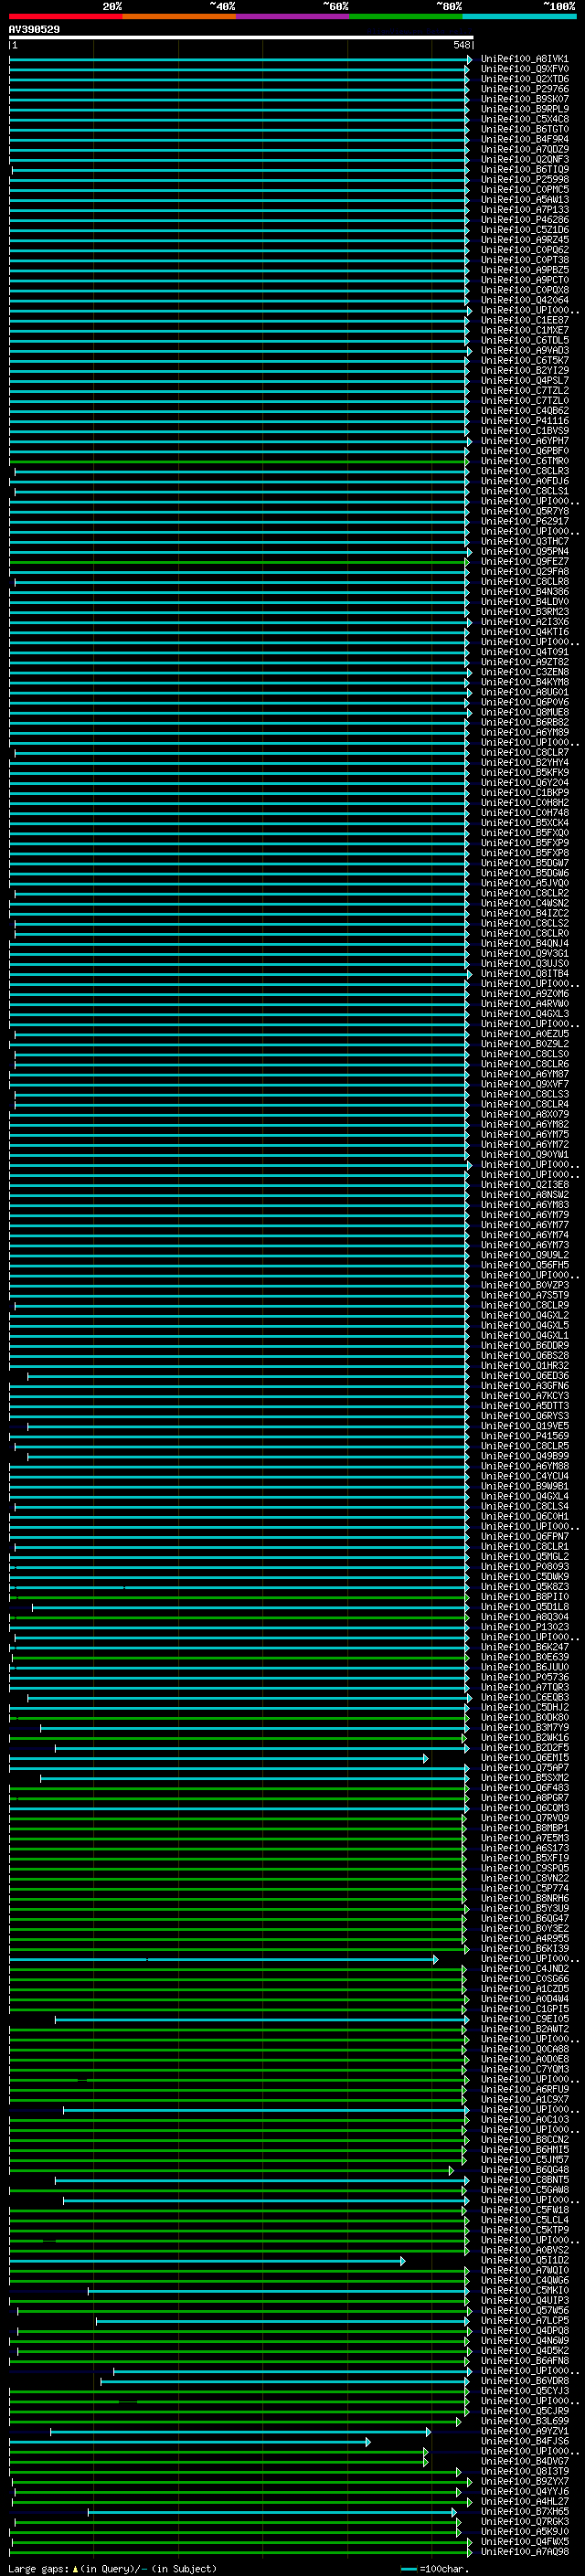Click UniRef100_Q6PBF0 label
Viewport: 585px width, 2576px height.
coord(524,451)
